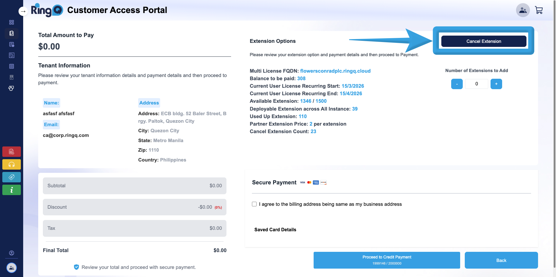Click the shapes icon at sidebar bottom section
This screenshot has width=556, height=277.
tap(11, 88)
